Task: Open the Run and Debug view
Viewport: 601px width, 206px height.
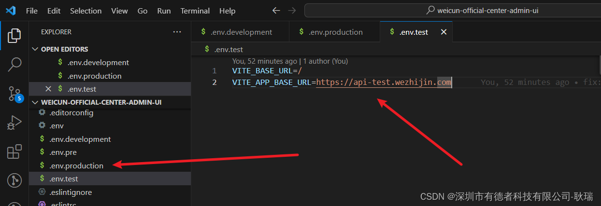Action: pyautogui.click(x=14, y=123)
